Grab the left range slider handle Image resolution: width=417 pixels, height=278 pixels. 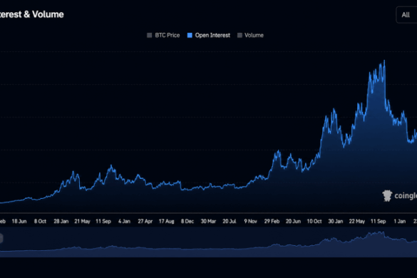point(1,238)
